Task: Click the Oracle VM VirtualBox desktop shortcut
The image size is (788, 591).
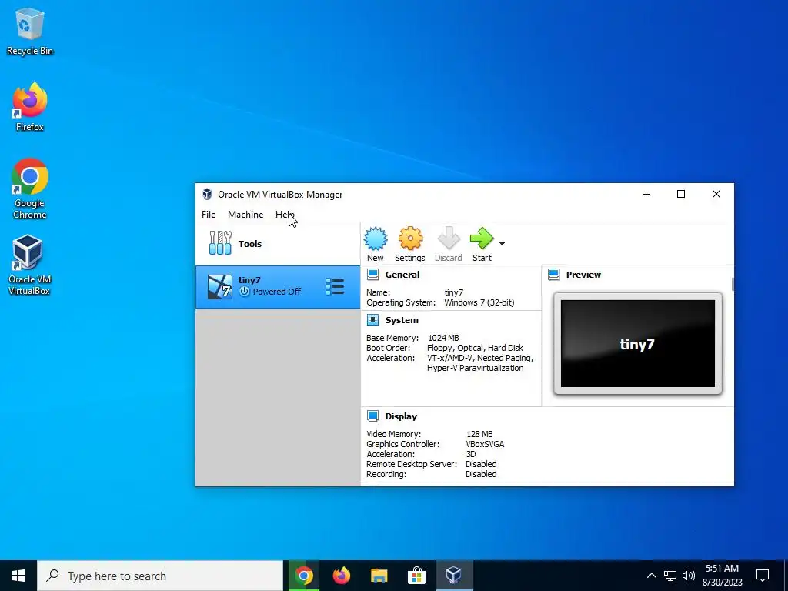Action: click(28, 265)
